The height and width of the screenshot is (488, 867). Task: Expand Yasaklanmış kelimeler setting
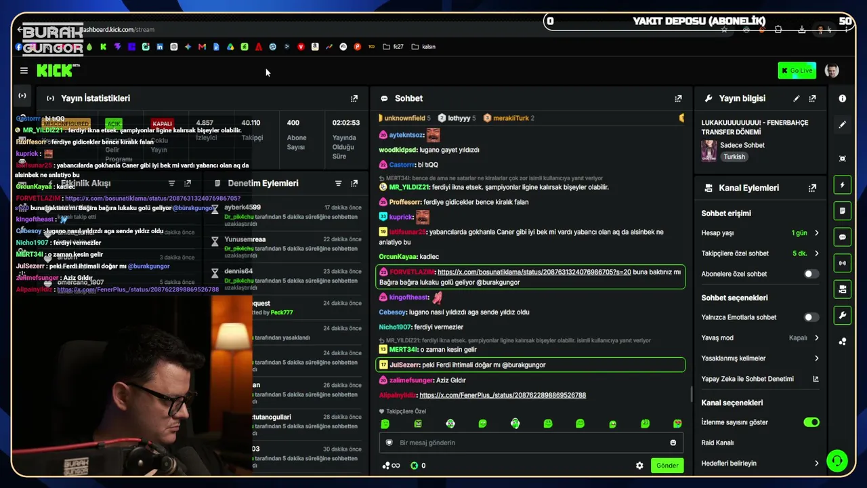point(761,358)
